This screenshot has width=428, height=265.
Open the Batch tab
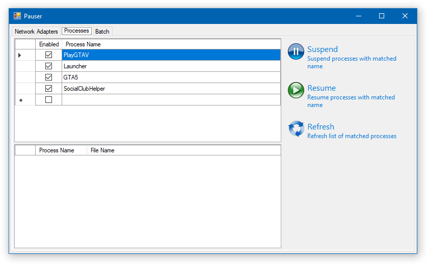pyautogui.click(x=102, y=32)
